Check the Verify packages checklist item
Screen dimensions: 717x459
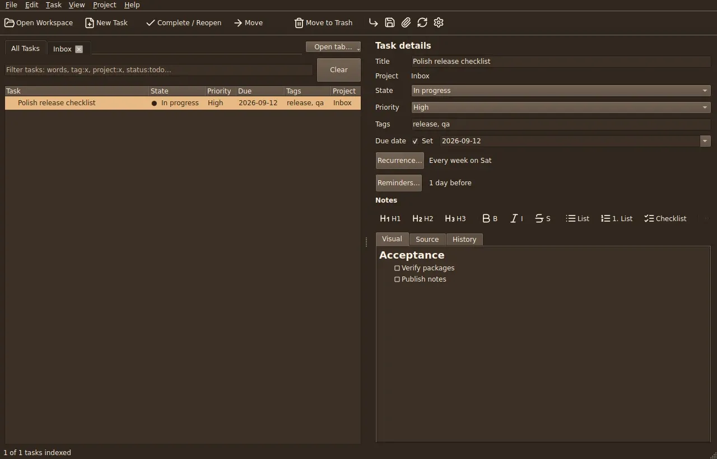point(397,268)
